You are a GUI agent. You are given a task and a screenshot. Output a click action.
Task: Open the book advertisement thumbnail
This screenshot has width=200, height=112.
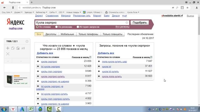10,80
